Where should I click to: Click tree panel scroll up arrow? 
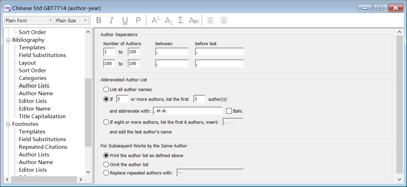coord(88,32)
